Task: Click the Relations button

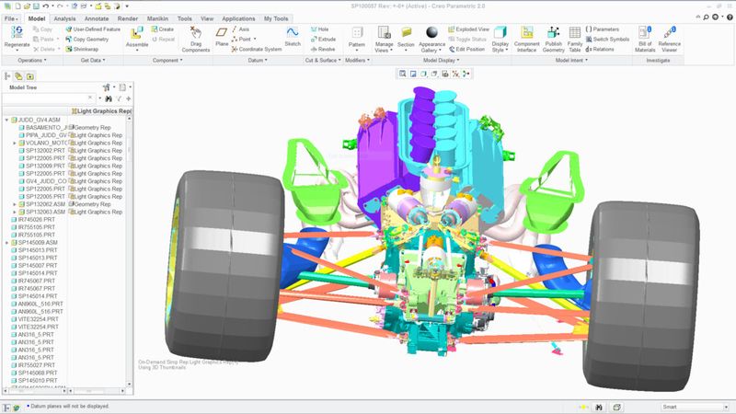Action: [x=600, y=49]
